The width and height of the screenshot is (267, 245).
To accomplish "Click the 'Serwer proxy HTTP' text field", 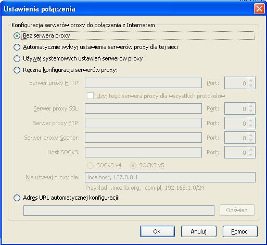I will coord(143,83).
